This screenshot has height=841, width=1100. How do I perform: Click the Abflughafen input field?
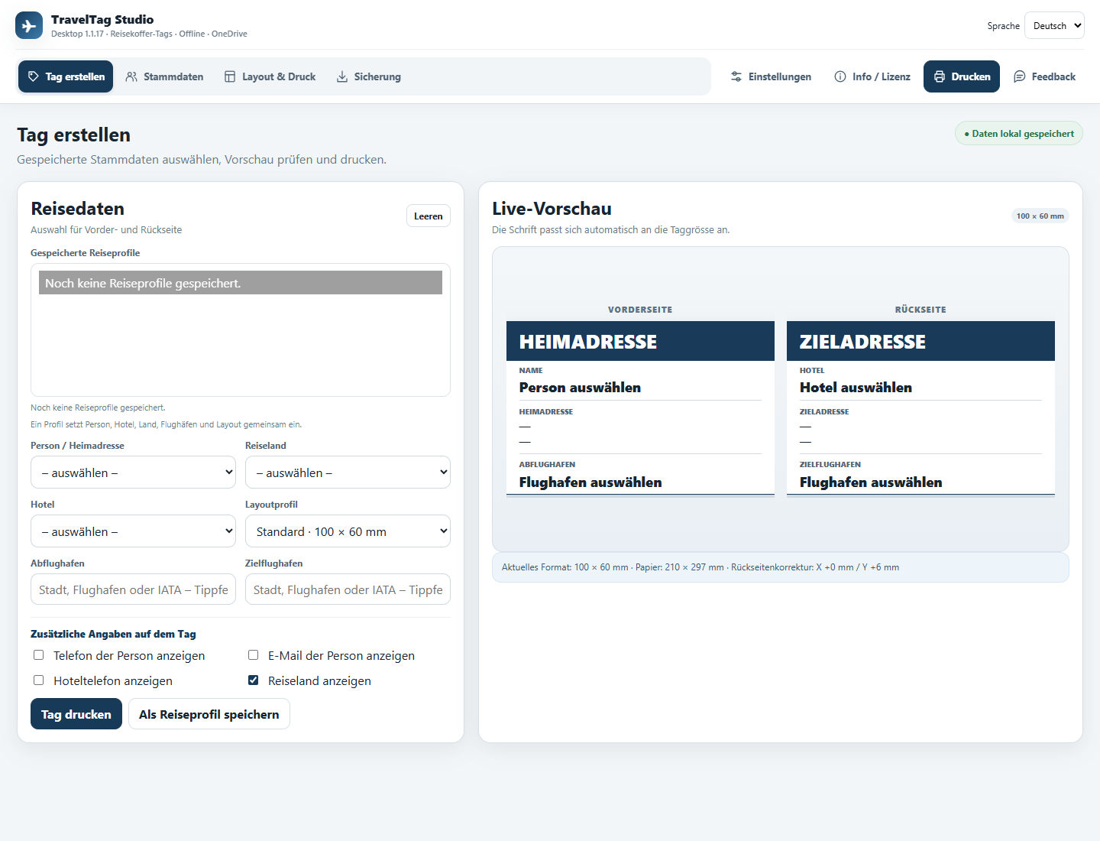click(133, 589)
